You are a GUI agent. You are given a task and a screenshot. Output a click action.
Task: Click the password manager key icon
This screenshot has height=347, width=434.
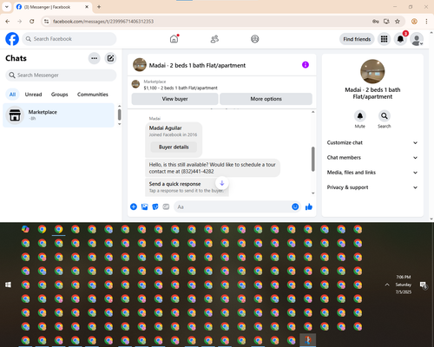pyautogui.click(x=375, y=22)
